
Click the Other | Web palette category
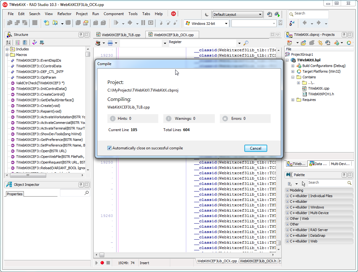click(x=319, y=219)
